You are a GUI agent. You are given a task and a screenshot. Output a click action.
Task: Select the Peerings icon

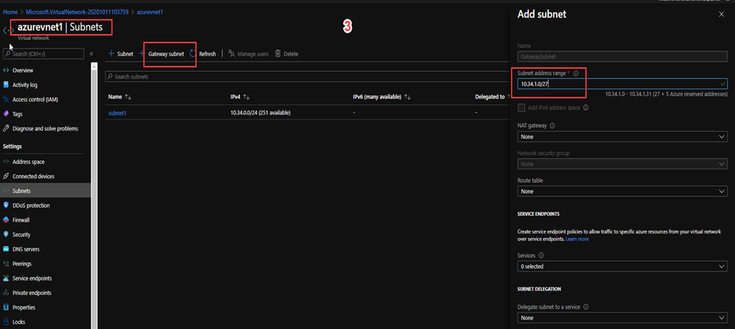click(6, 264)
